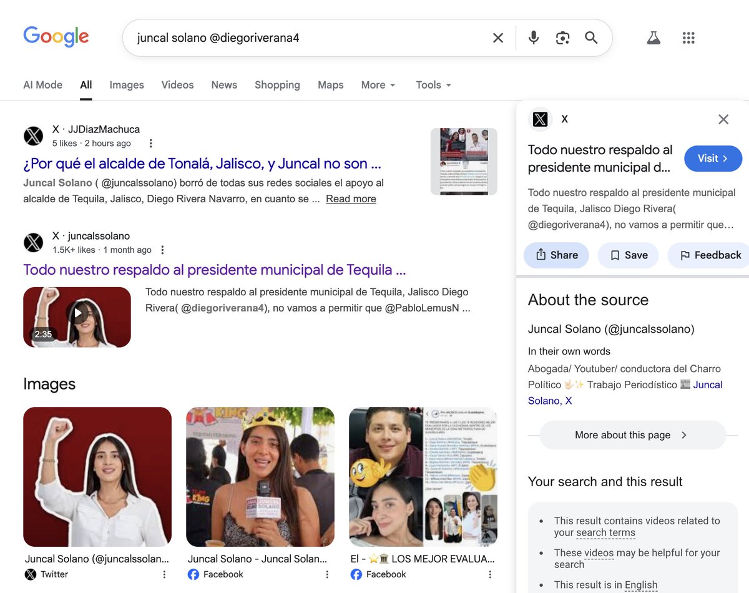749x593 pixels.
Task: Expand the More search categories dropdown
Action: (x=378, y=85)
